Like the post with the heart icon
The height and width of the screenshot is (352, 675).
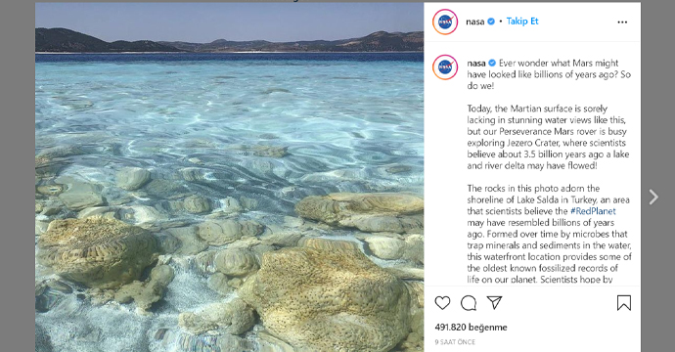pyautogui.click(x=442, y=303)
